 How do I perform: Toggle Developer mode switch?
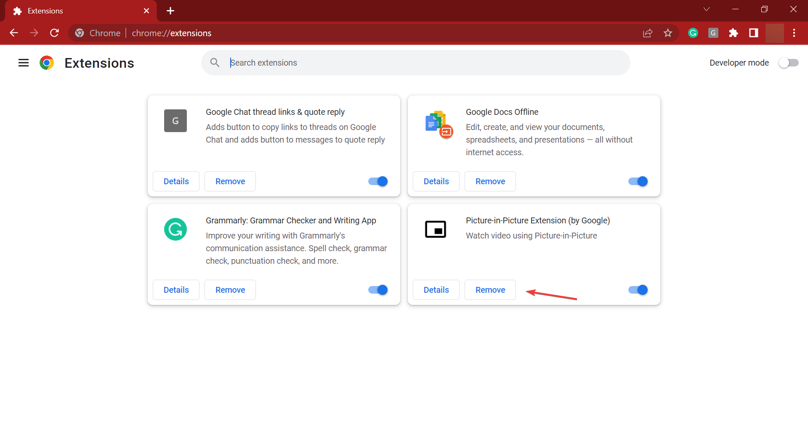[x=788, y=63]
